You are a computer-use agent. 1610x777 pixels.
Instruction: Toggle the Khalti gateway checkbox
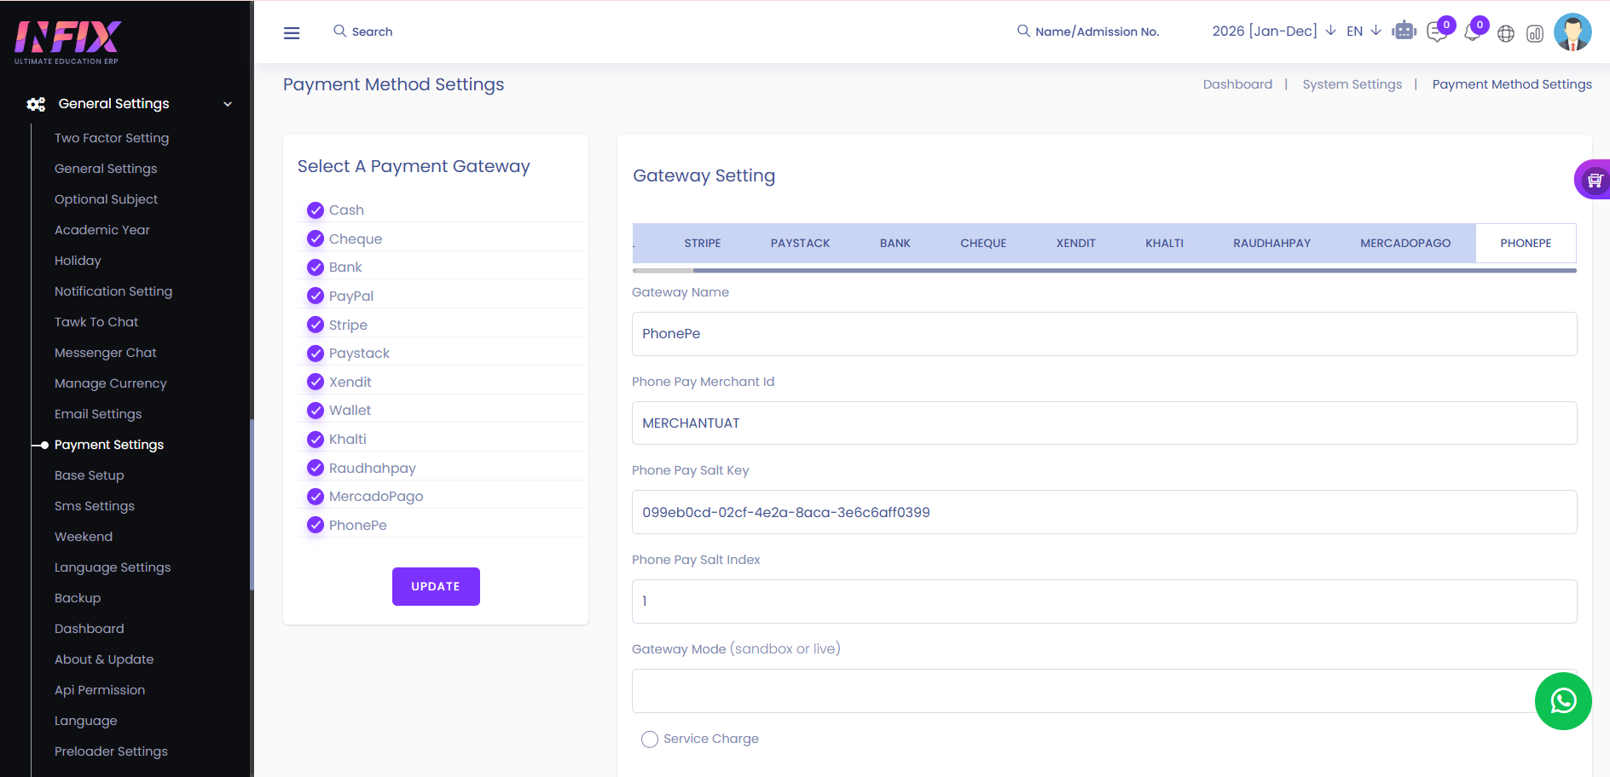[x=316, y=439]
